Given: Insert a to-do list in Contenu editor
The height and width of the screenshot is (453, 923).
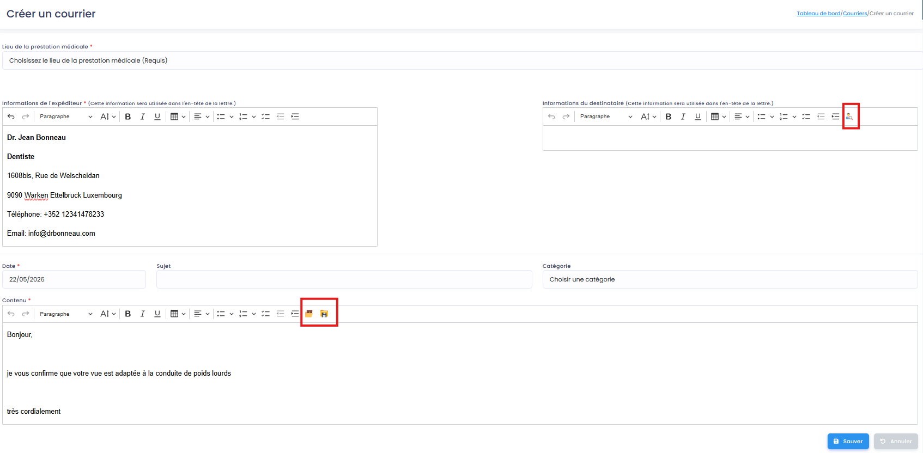Looking at the screenshot, I should (x=266, y=314).
